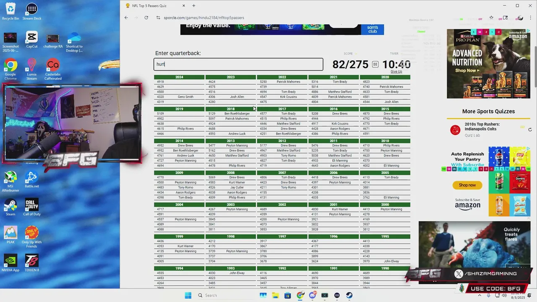Open the NVIDIA App desktop icon
The width and height of the screenshot is (537, 302).
[10, 263]
